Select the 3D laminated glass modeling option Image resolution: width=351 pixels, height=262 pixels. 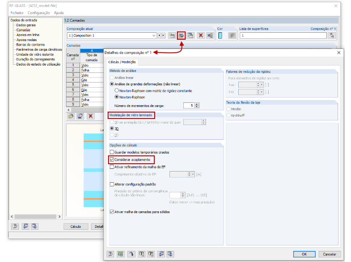tap(112, 129)
